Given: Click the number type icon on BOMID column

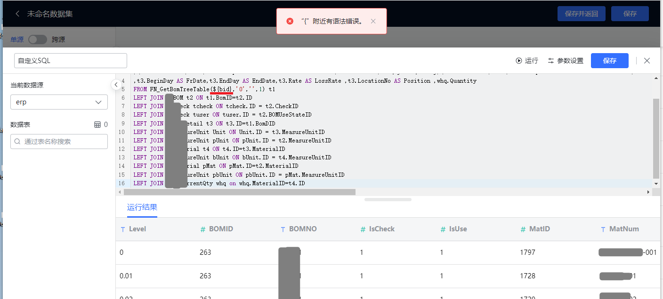Looking at the screenshot, I should point(203,229).
